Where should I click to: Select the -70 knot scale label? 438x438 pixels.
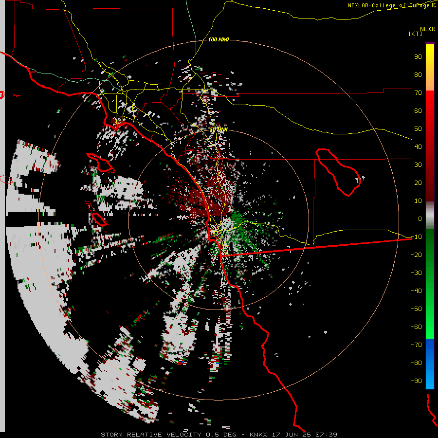pyautogui.click(x=416, y=345)
